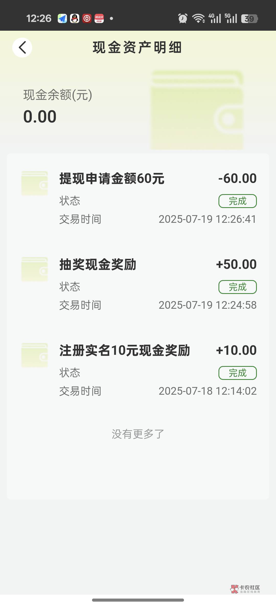The width and height of the screenshot is (276, 607).
Task: Tap the battery level indicator
Action: click(249, 19)
